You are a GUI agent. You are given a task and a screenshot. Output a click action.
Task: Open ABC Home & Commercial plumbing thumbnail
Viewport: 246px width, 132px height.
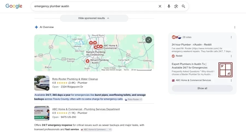pyautogui.click(x=42, y=113)
